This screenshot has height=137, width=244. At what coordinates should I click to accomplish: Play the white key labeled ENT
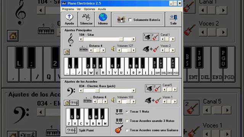pos(157,73)
